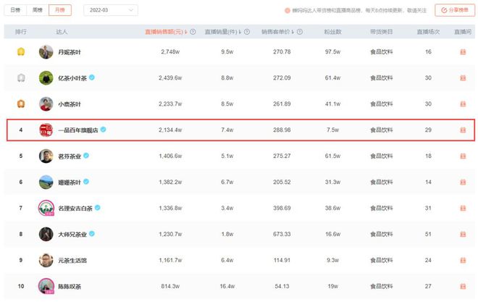Open live room icon for 小鹿茶叶 row
The image size is (478, 302).
click(463, 104)
